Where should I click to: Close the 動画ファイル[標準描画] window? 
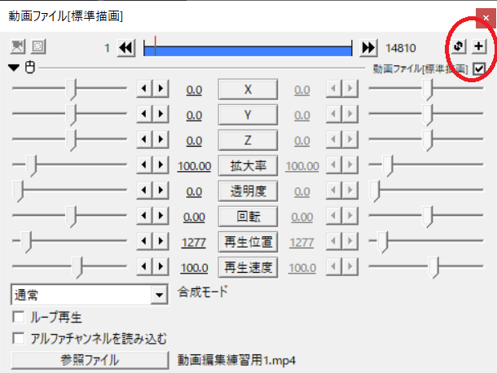486,18
